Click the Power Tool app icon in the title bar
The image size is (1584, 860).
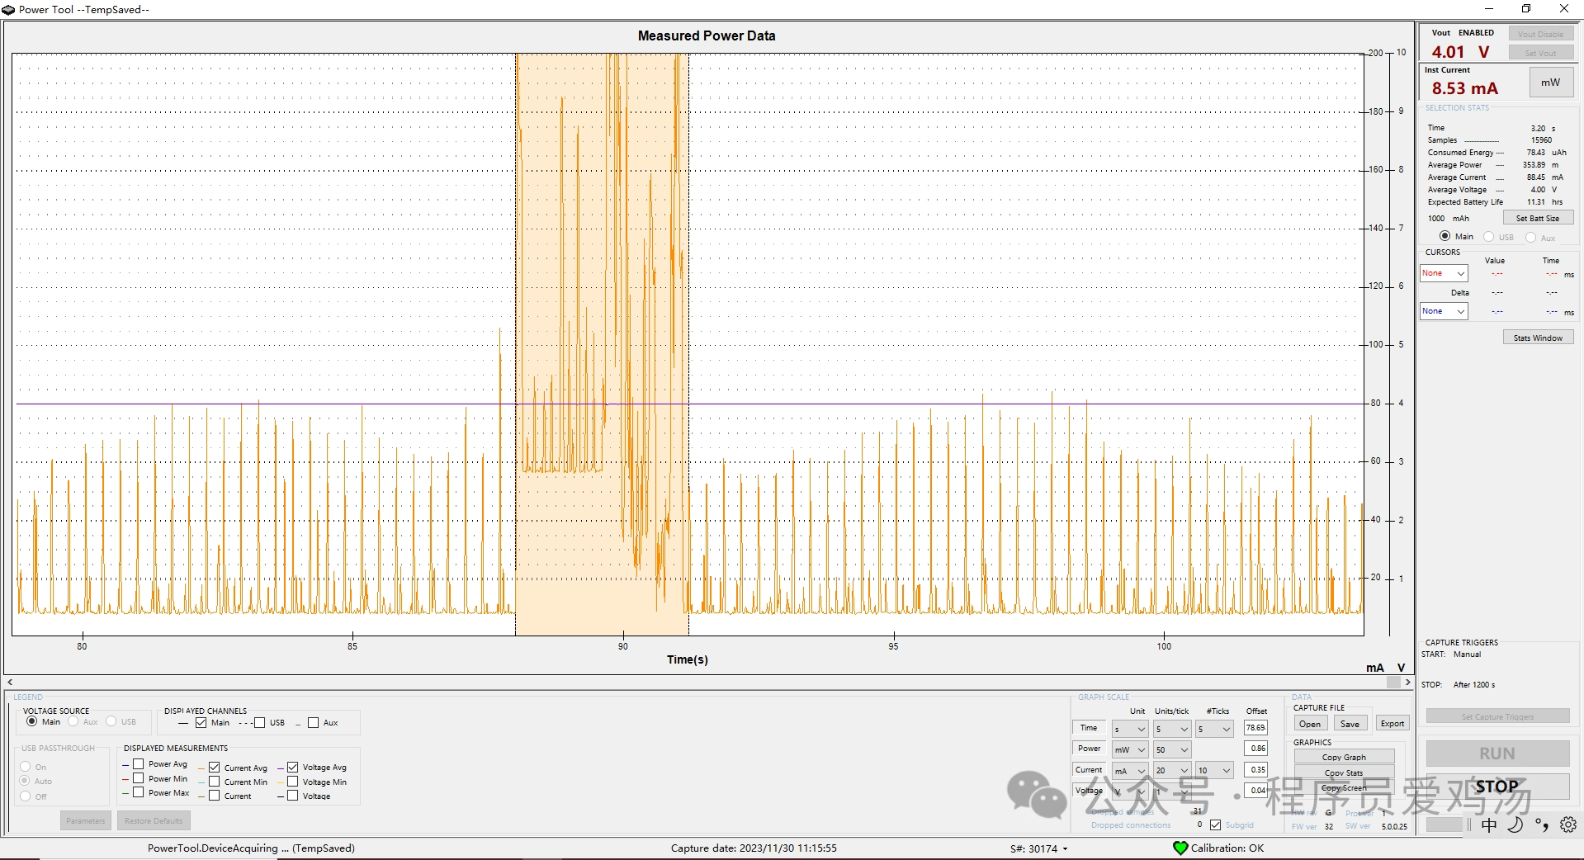click(x=8, y=10)
